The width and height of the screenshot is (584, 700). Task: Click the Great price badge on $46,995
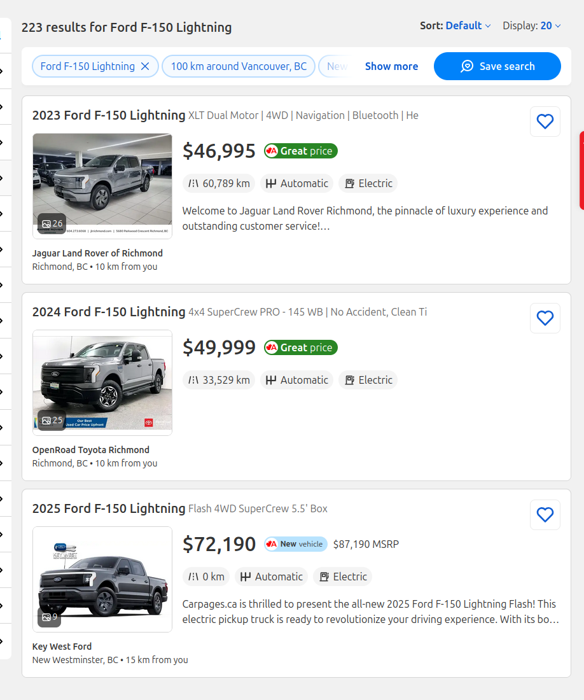(301, 151)
